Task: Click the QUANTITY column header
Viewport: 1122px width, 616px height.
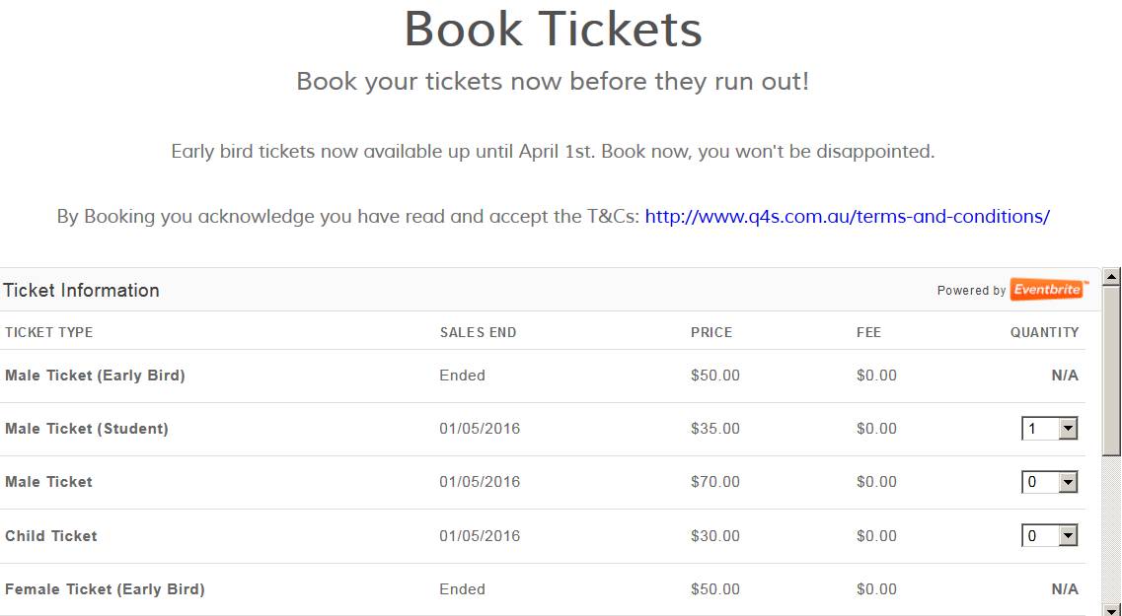Action: click(x=1044, y=332)
